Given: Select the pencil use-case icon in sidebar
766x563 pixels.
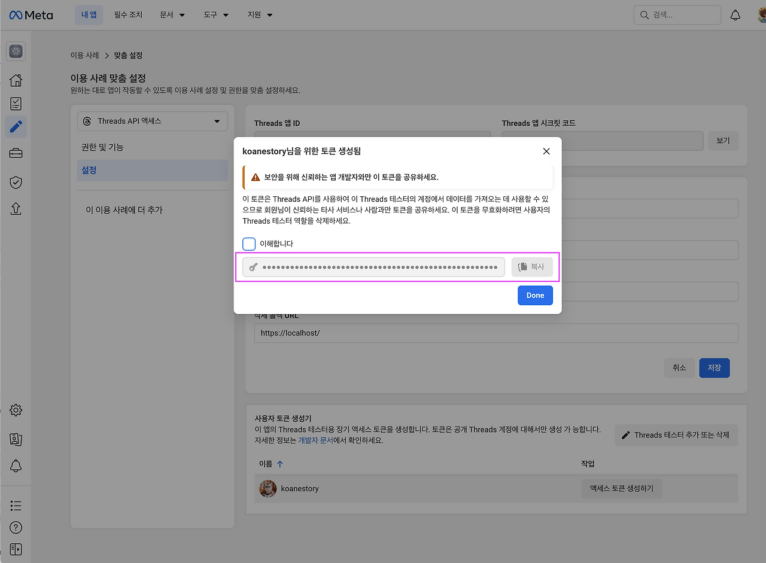Looking at the screenshot, I should (x=16, y=126).
